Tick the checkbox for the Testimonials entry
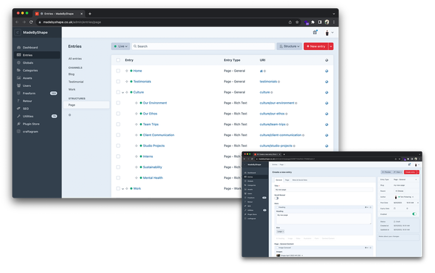The height and width of the screenshot is (273, 435). 118,82
